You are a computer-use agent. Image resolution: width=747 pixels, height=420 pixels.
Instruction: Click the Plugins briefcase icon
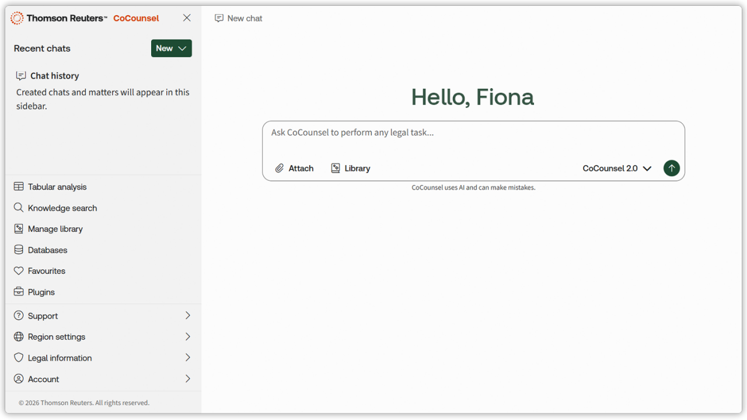point(19,292)
